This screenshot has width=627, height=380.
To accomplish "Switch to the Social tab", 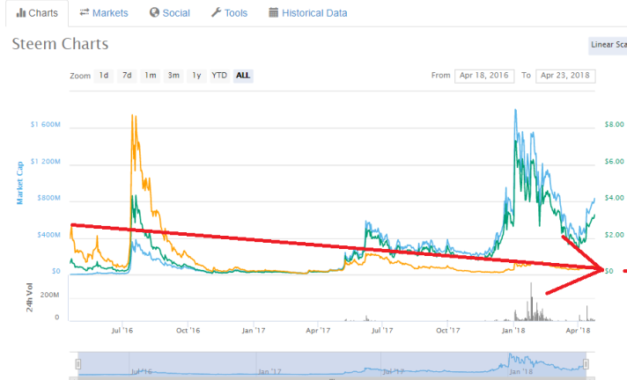I will click(170, 13).
